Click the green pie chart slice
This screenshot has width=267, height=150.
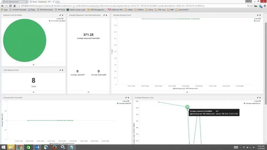(x=25, y=40)
